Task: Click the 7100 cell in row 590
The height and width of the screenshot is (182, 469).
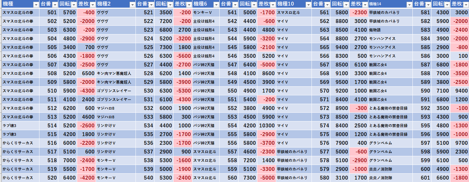Action: (x=441, y=90)
